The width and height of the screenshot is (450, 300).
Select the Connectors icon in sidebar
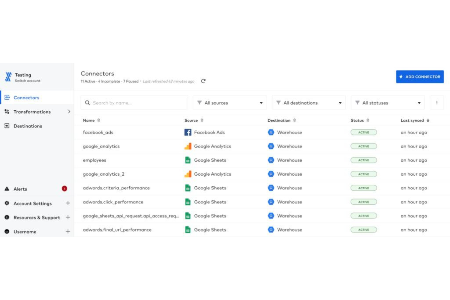(x=7, y=98)
